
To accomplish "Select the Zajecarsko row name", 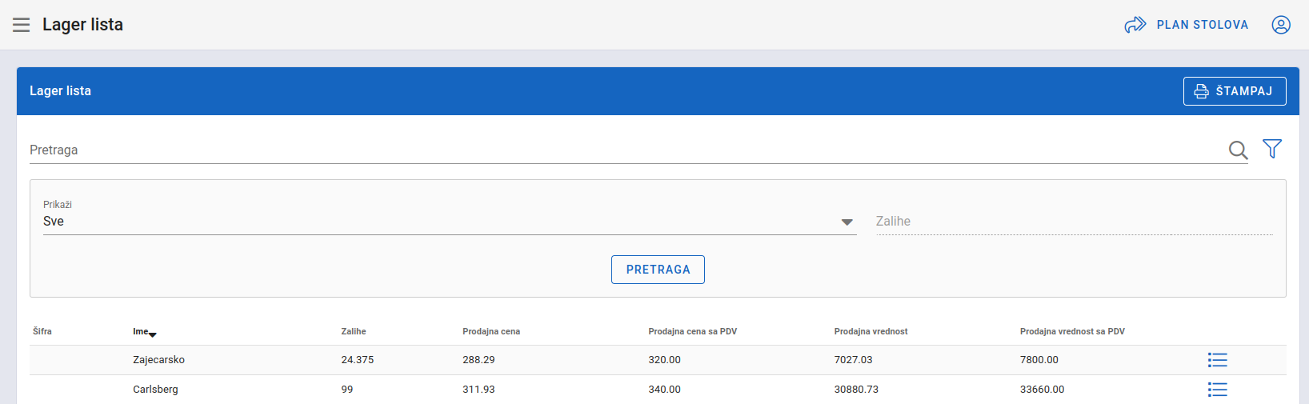I will pyautogui.click(x=158, y=360).
